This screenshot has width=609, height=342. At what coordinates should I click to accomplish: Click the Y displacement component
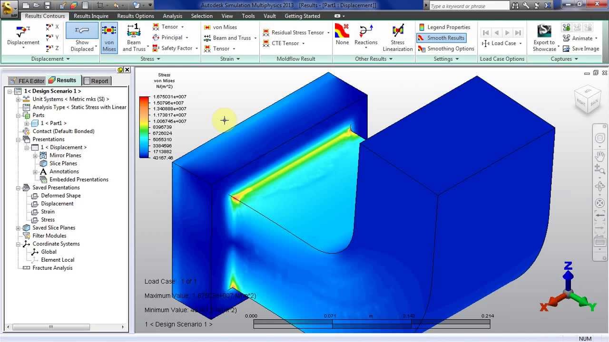[x=53, y=38]
